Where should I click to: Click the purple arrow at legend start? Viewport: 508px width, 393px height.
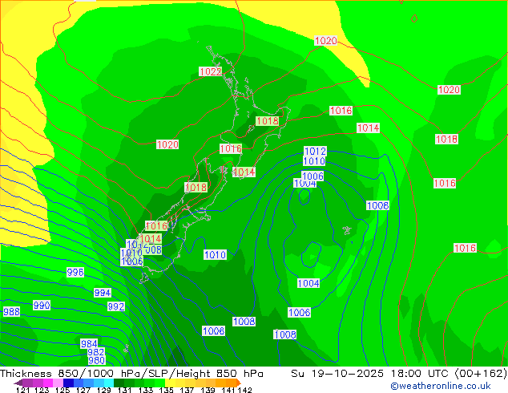[18, 383]
